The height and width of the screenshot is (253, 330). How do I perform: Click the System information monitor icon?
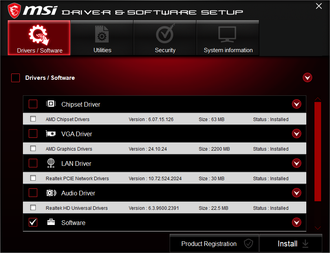[x=227, y=34]
